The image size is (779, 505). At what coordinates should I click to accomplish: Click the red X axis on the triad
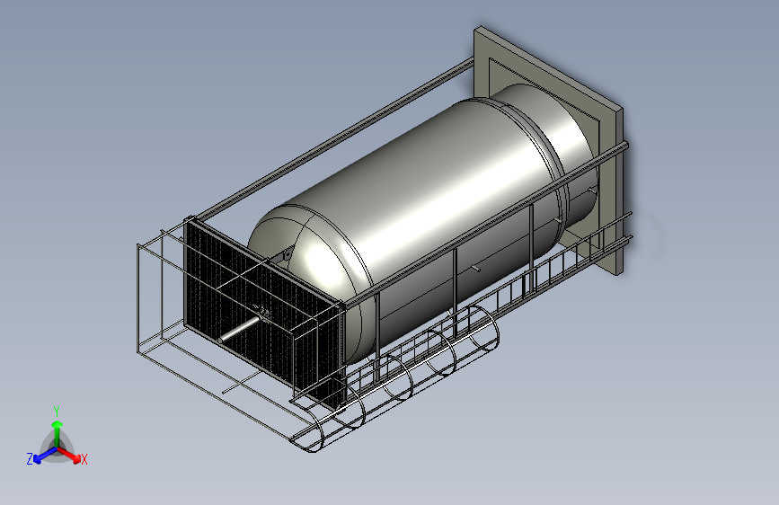[71, 455]
